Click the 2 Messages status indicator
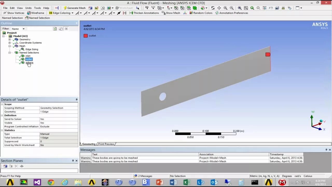332x187 pixels. pyautogui.click(x=143, y=176)
